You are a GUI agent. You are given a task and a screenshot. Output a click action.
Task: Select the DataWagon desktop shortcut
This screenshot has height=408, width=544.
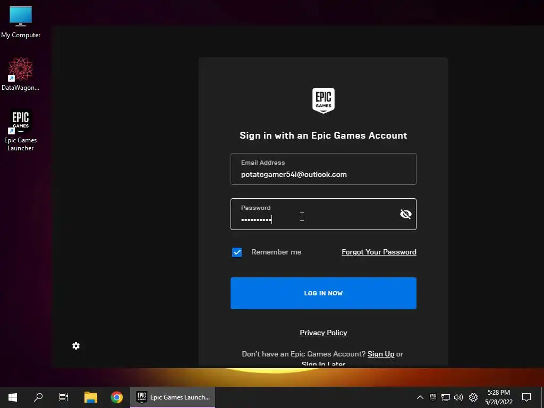click(x=21, y=74)
